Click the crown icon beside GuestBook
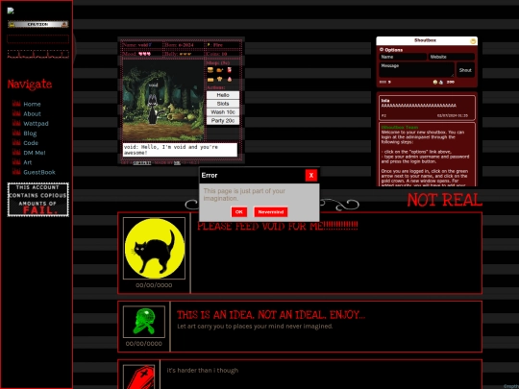519x389 pixels. [x=16, y=172]
